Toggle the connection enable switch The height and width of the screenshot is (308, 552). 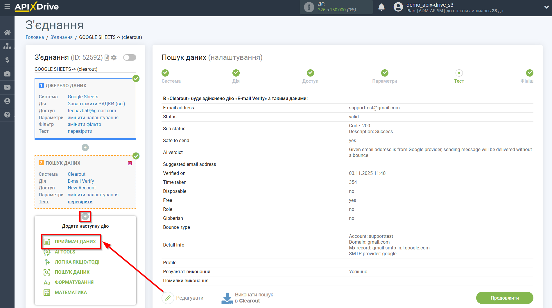[130, 57]
